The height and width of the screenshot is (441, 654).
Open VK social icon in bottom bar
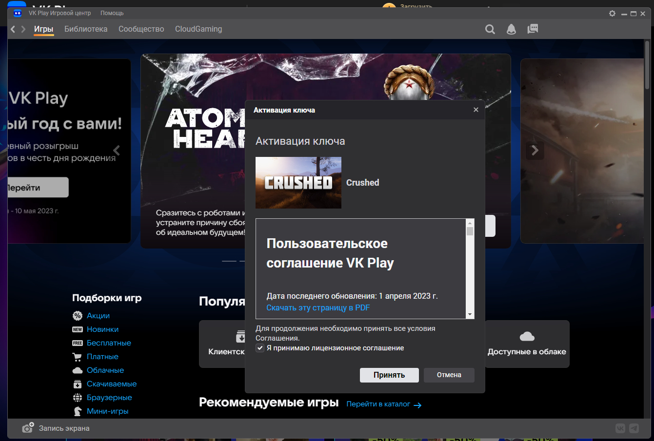[620, 428]
